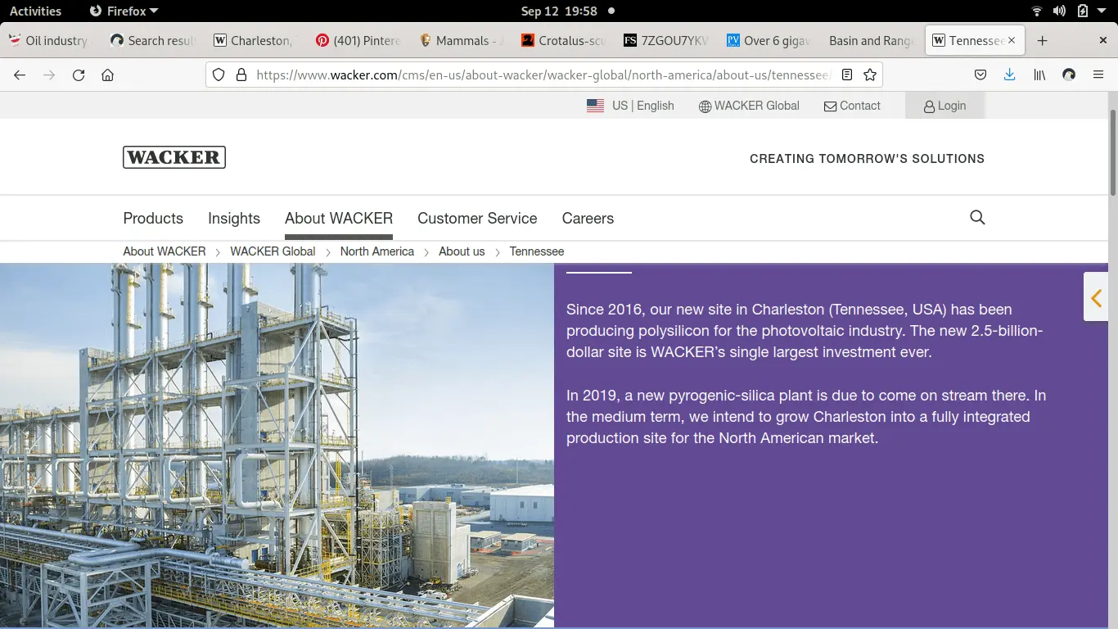The height and width of the screenshot is (629, 1118).
Task: Open the Firefox hamburger menu
Action: pyautogui.click(x=1098, y=75)
